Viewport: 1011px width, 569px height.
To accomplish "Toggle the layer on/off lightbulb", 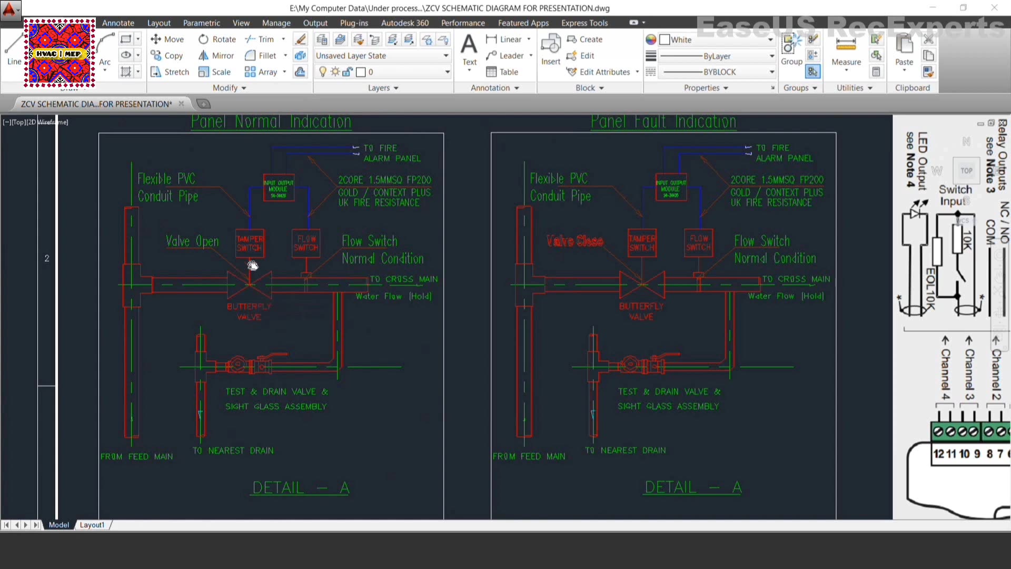I will [322, 72].
